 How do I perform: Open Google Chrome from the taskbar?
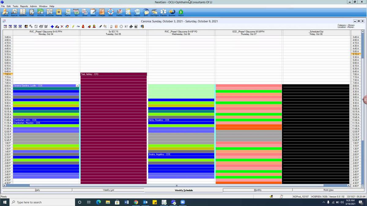(136, 202)
